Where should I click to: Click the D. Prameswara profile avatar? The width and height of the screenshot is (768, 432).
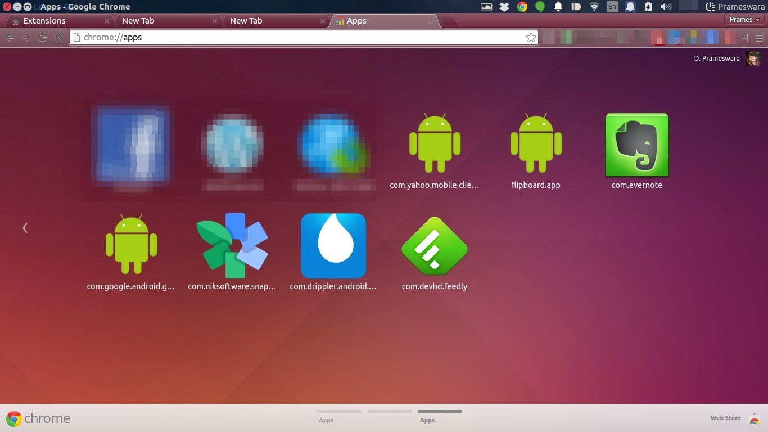point(753,58)
